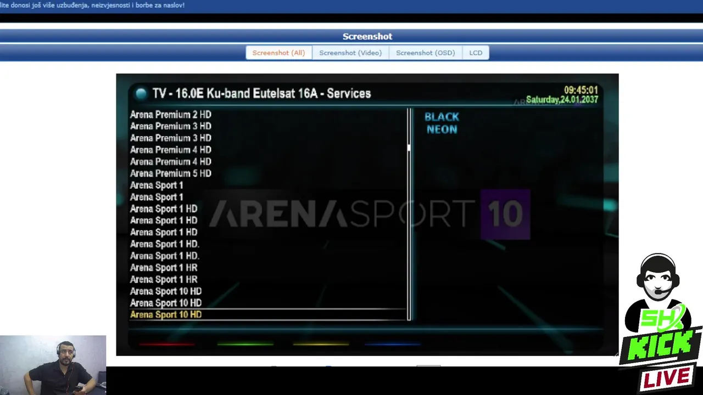Click the channel list vertical scrollbar
The width and height of the screenshot is (703, 395).
[409, 215]
